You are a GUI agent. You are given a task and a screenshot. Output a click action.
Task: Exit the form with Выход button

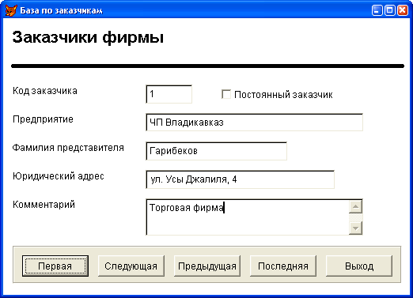pos(359,266)
